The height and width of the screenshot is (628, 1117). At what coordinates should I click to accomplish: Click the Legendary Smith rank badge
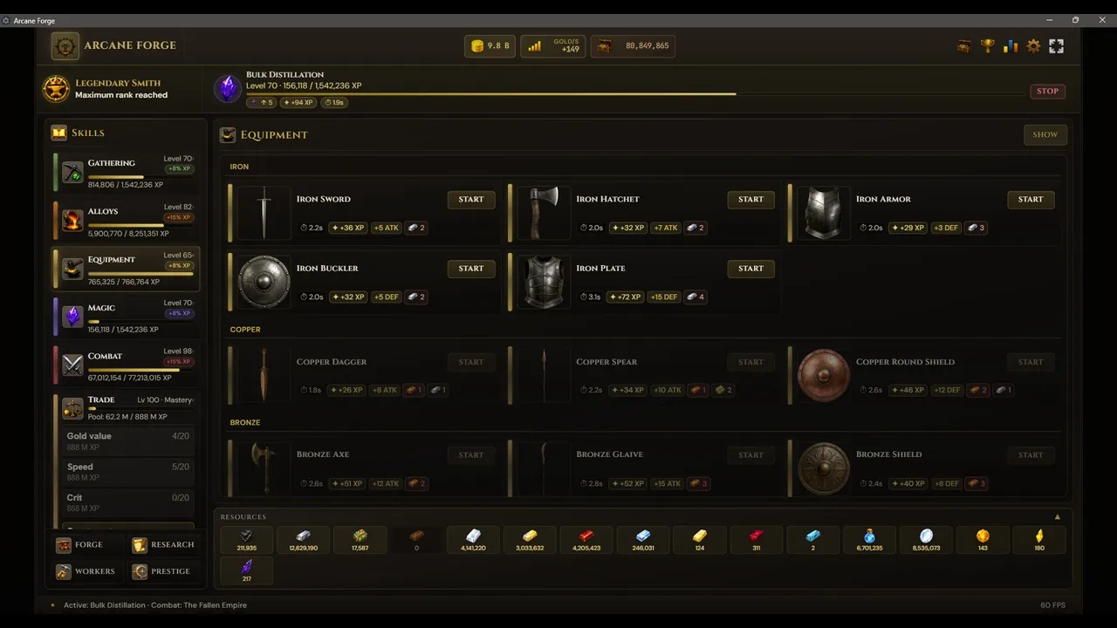(56, 89)
